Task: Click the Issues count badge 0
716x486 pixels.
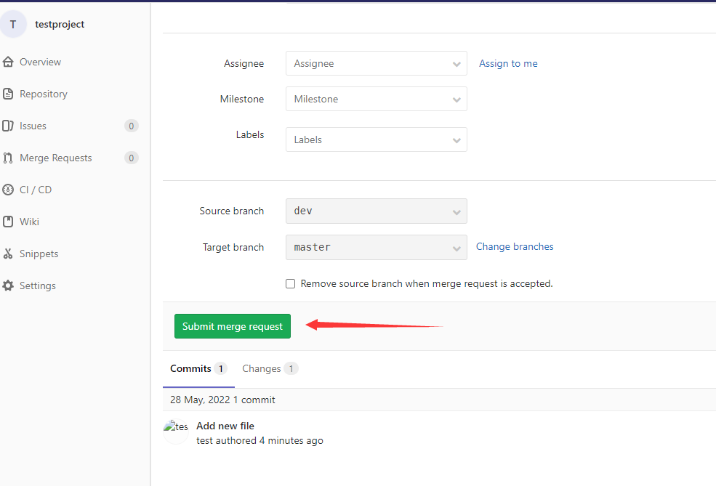Action: (132, 126)
